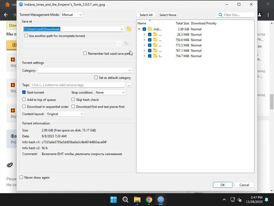The height and width of the screenshot is (206, 274).
Task: Uncheck the 750.6 MiB folder checkbox
Action: (x=150, y=40)
